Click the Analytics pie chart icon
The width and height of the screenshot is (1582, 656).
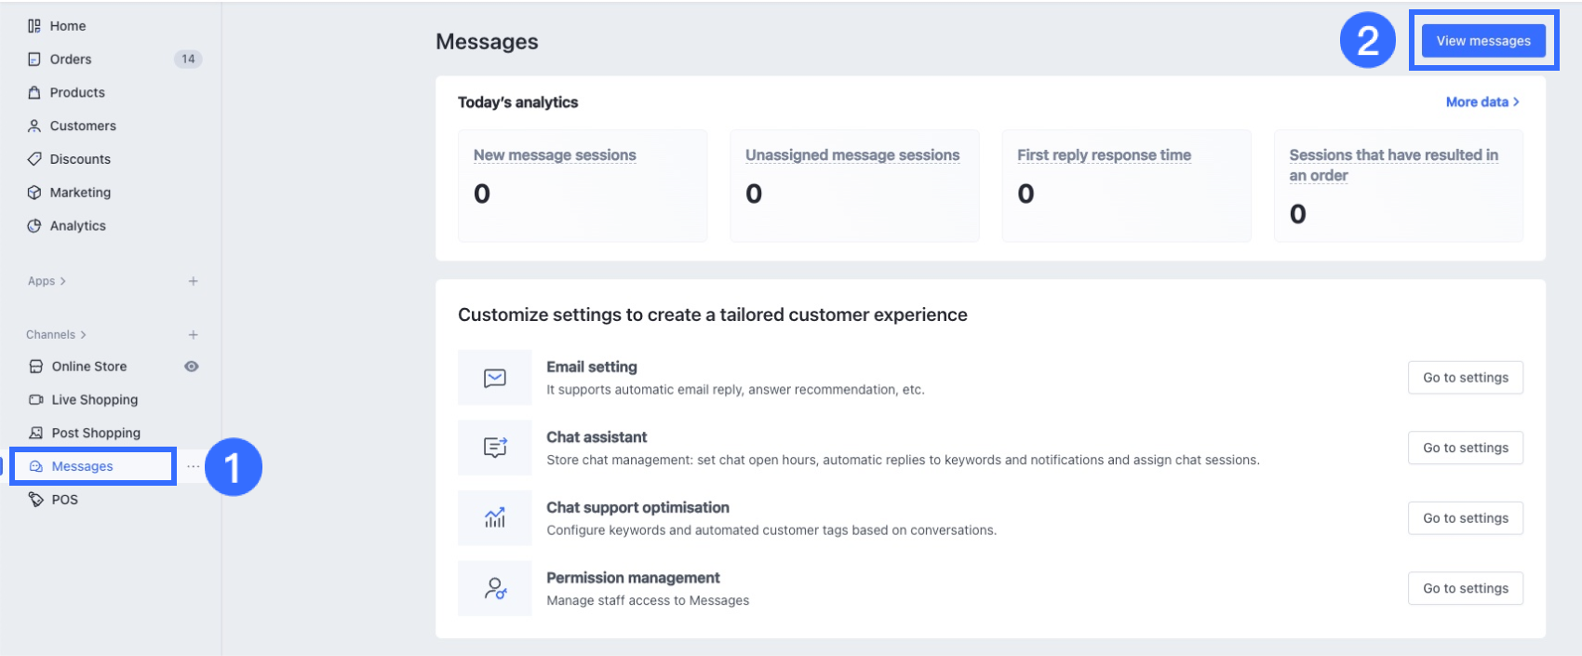(34, 226)
